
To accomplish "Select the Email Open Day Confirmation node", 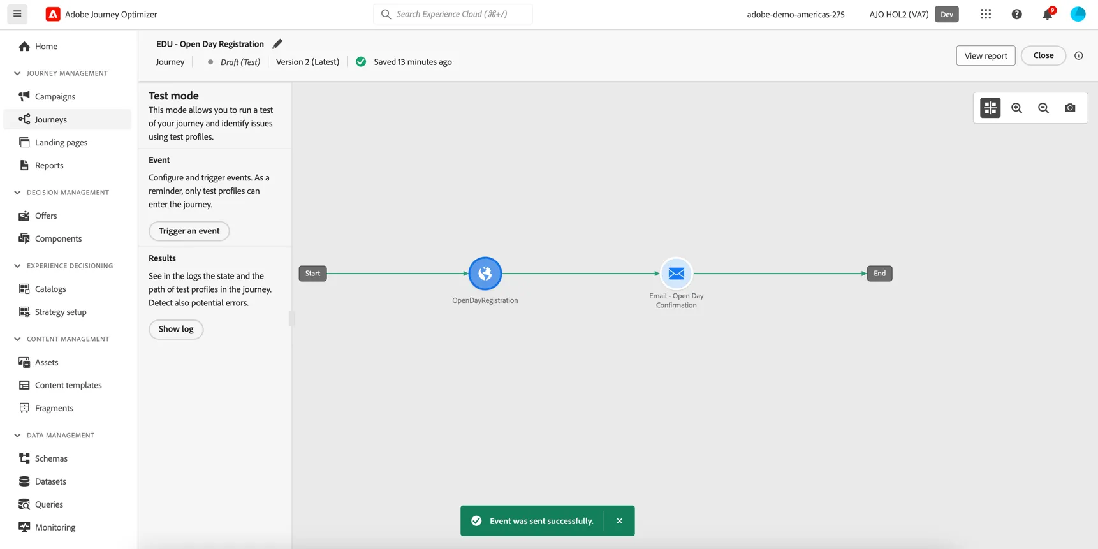I will 677,274.
